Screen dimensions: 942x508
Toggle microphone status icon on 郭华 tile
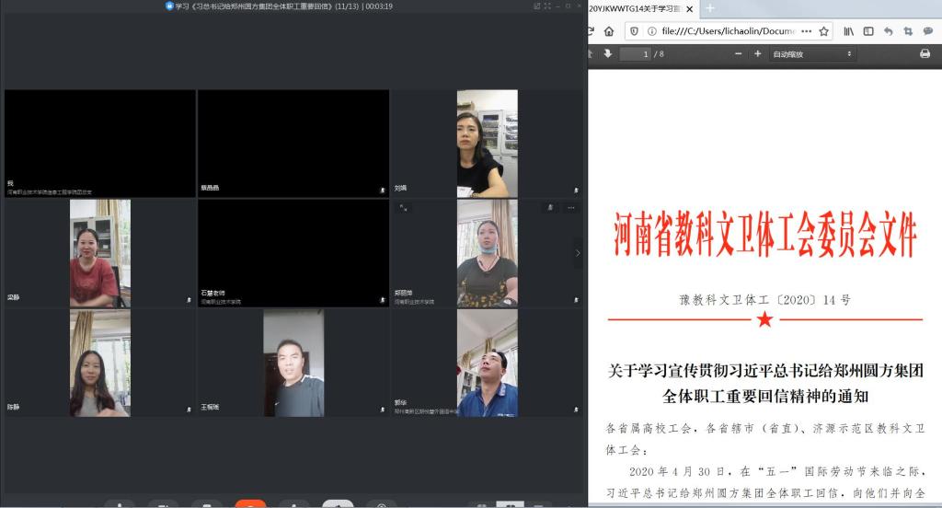[x=576, y=409]
